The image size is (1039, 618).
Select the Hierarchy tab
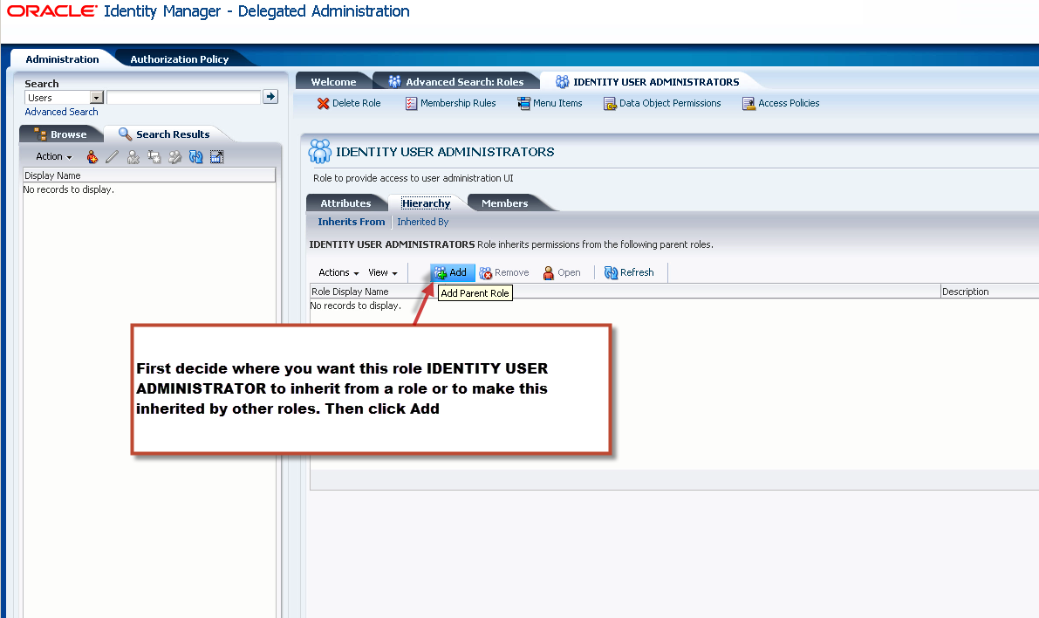pyautogui.click(x=426, y=203)
